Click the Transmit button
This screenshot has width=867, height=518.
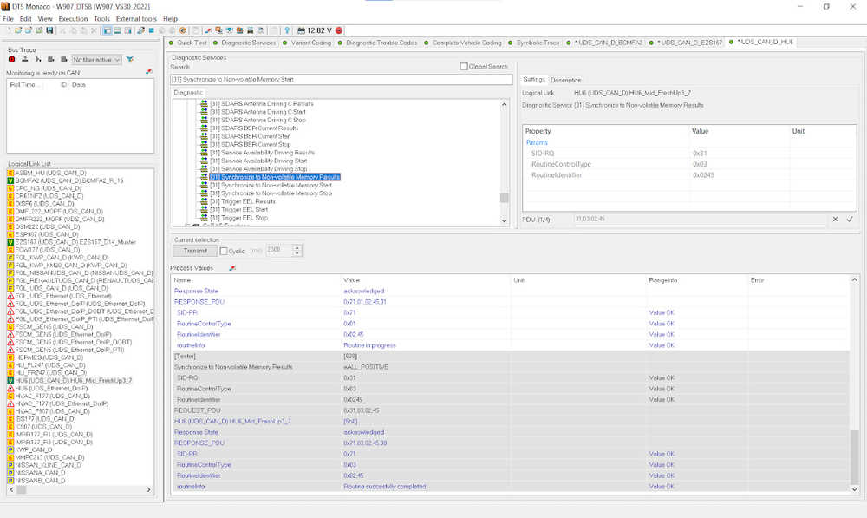point(195,252)
